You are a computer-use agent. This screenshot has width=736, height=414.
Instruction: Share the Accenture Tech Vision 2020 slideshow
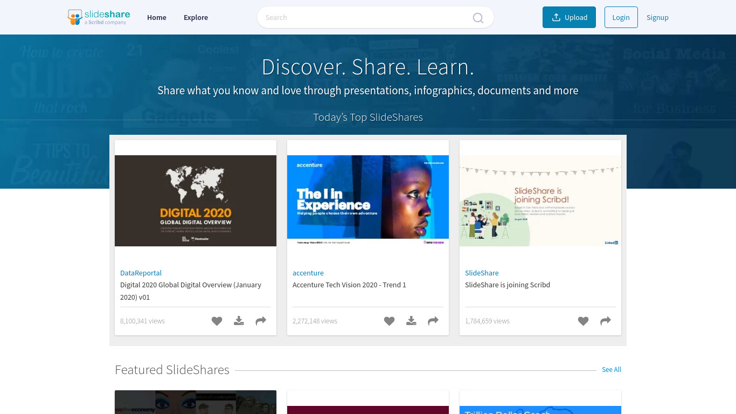click(433, 321)
